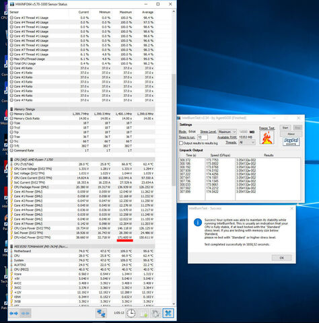Close HWiNFO sensors with blue X icon

[x=168, y=313]
